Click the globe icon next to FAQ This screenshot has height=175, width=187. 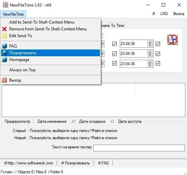pos(4,46)
